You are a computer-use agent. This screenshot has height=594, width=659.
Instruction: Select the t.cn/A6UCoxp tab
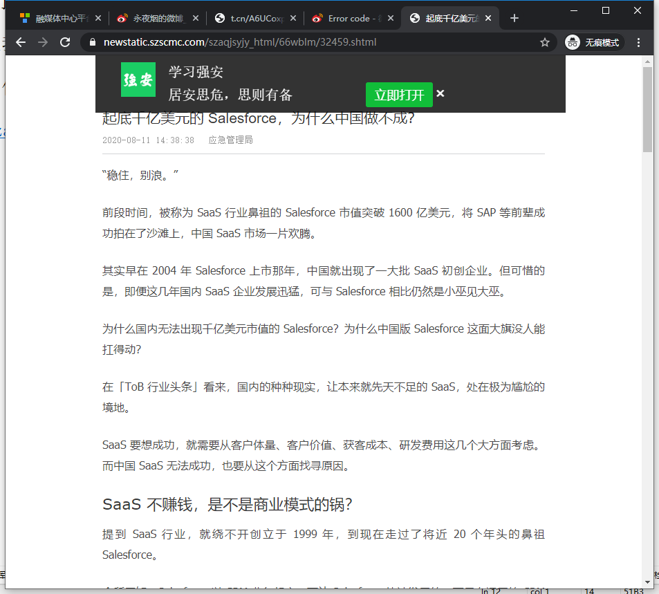[x=252, y=19]
